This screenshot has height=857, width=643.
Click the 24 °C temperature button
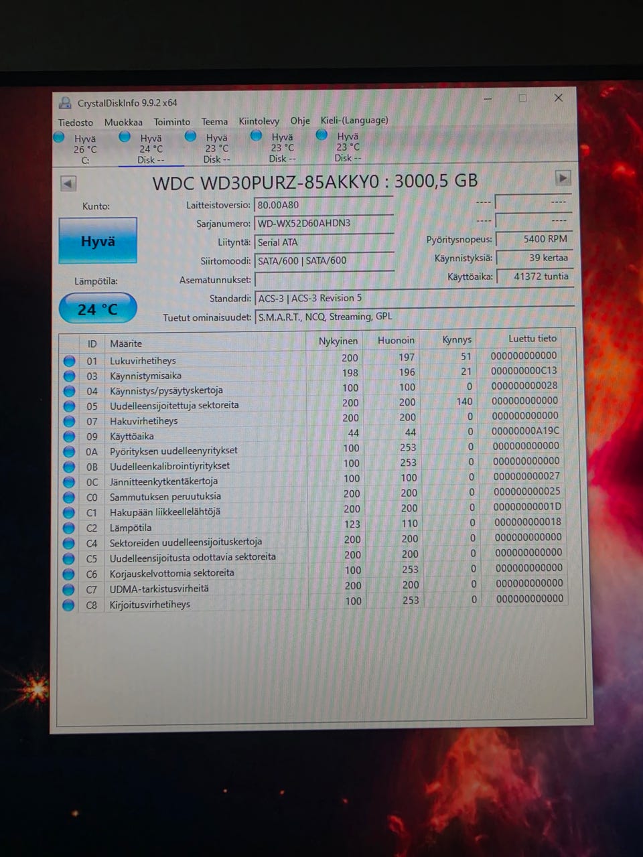98,309
